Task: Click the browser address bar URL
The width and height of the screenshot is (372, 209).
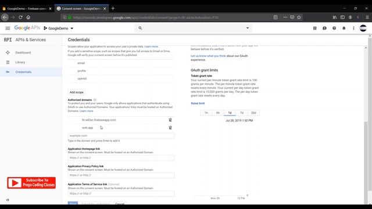Action: click(146, 17)
